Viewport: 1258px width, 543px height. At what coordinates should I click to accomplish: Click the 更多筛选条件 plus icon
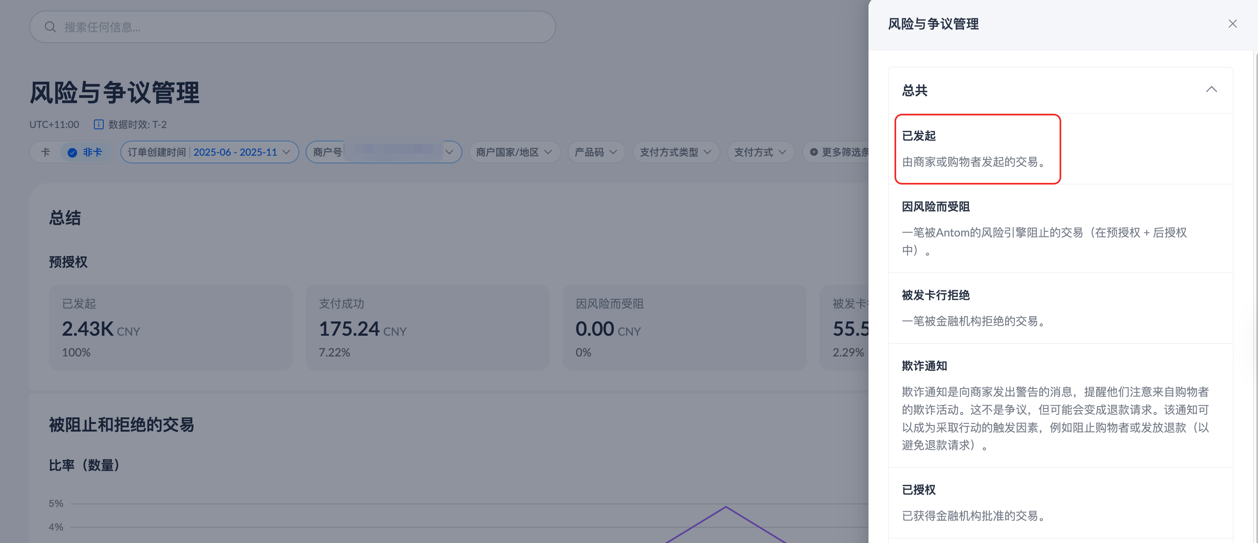click(x=814, y=152)
